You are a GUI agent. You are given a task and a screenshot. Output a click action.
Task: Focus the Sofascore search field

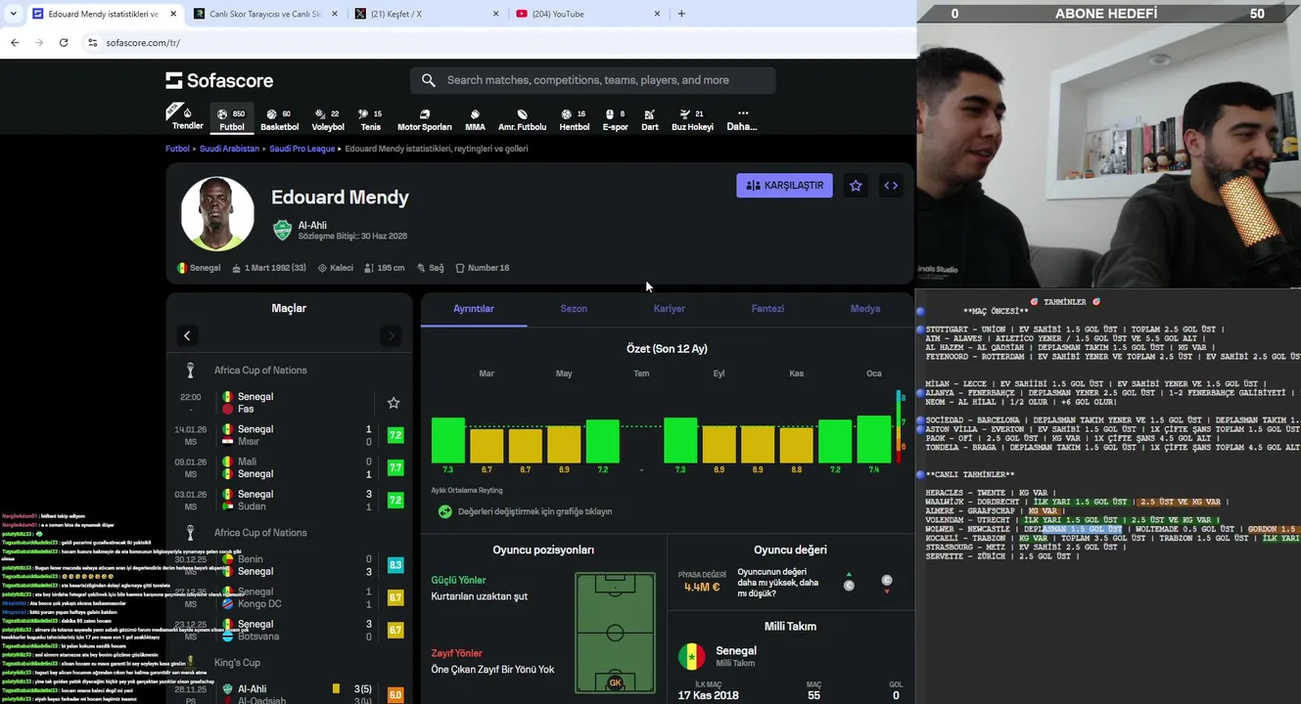[593, 80]
